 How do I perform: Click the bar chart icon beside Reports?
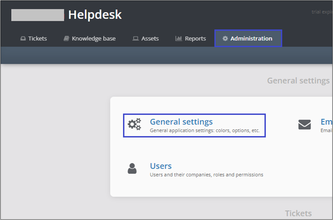(179, 39)
